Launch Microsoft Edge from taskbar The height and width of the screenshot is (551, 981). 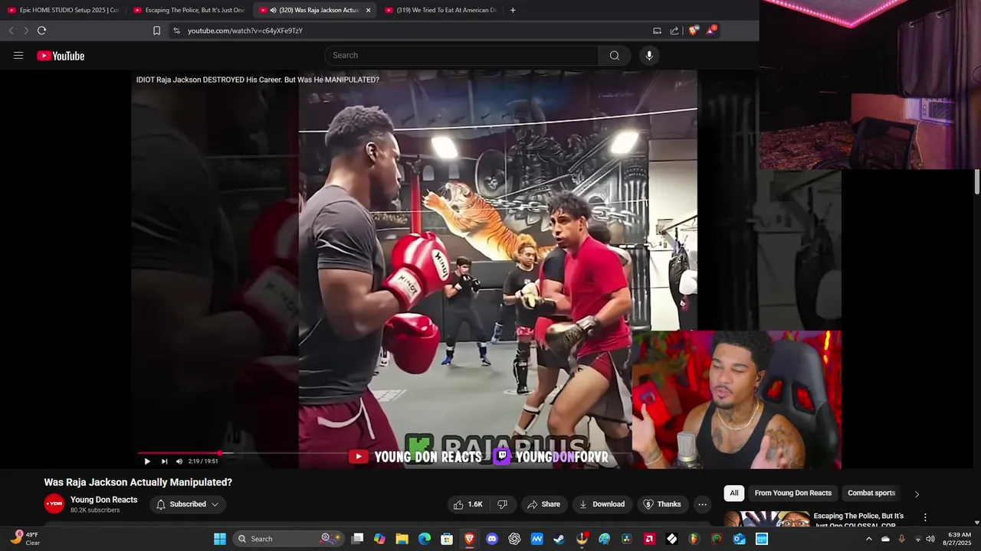click(x=425, y=539)
